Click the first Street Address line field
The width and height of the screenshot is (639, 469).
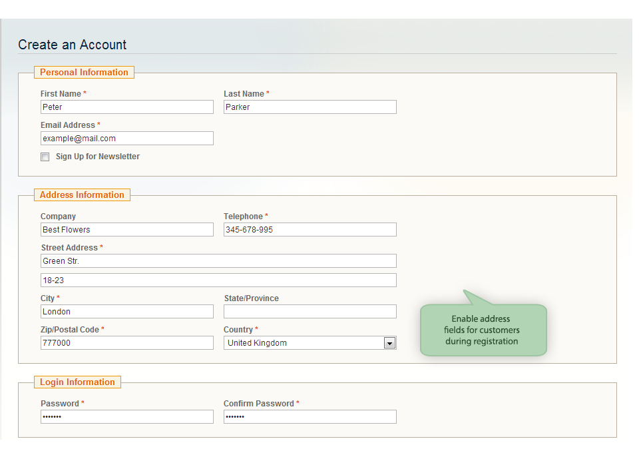pyautogui.click(x=218, y=261)
